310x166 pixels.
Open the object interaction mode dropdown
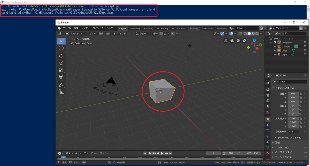[76, 34]
